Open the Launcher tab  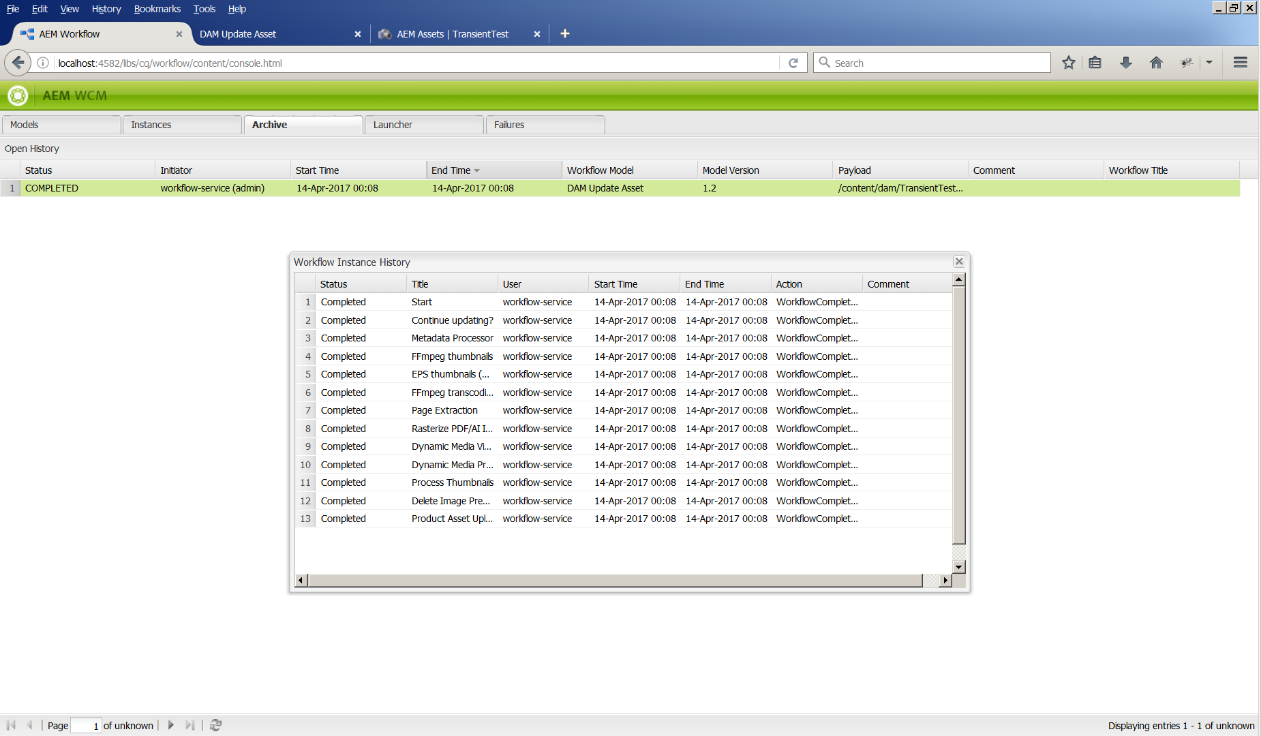click(x=424, y=125)
